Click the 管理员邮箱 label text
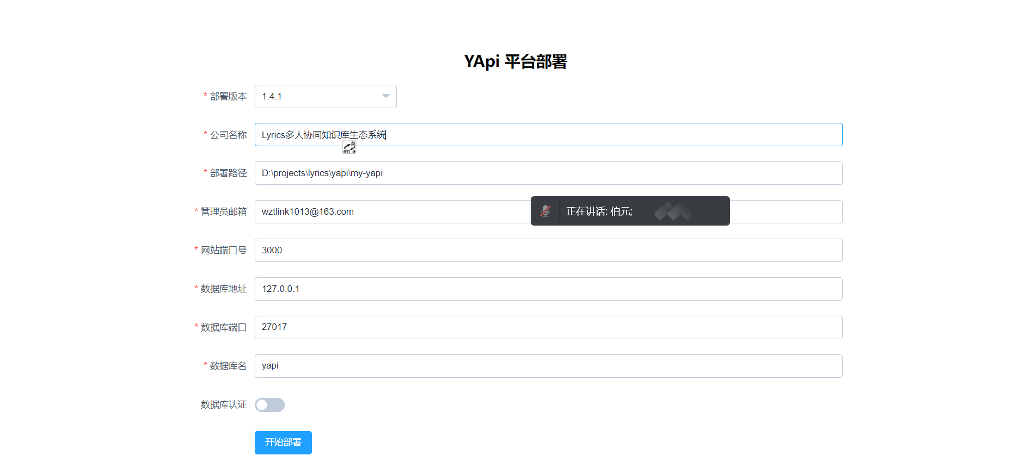 point(224,211)
